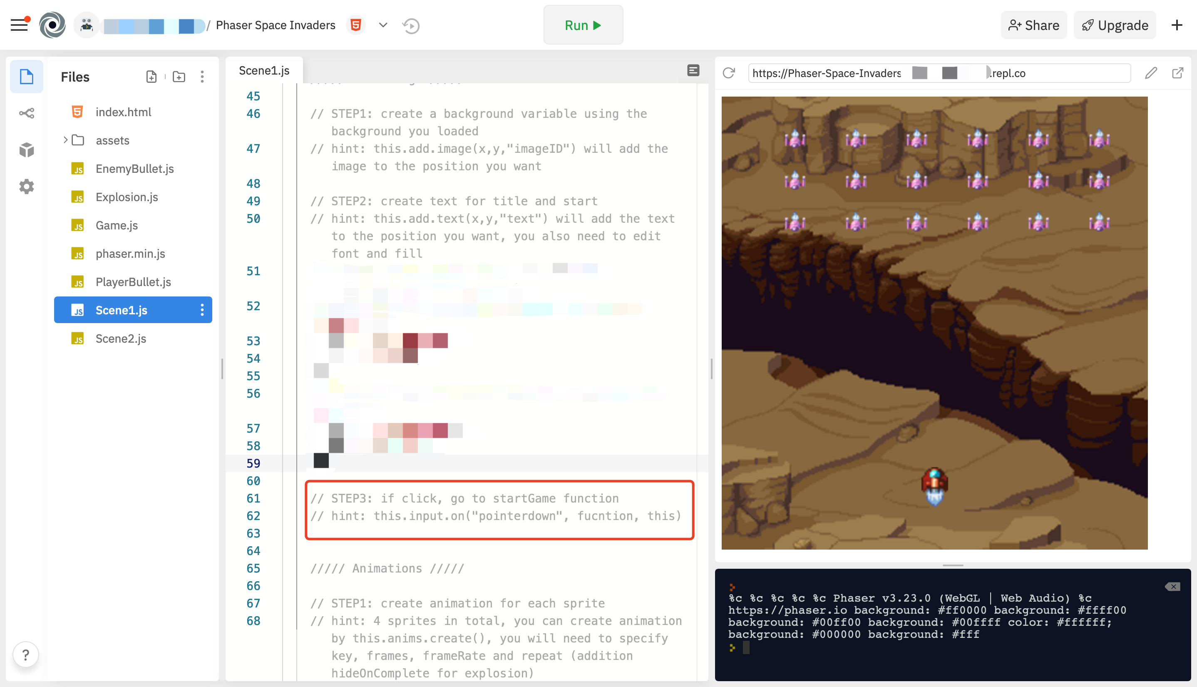
Task: Expand the assets folder
Action: tap(66, 140)
